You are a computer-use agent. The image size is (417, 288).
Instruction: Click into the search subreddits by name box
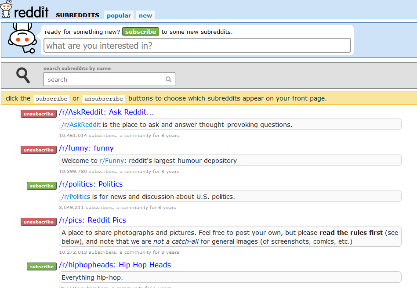pos(109,79)
